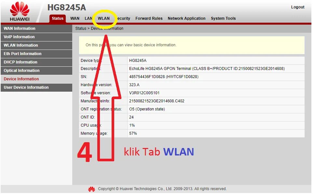Image resolution: width=313 pixels, height=194 pixels.
Task: Click the SN value 485754436F1D0828
Action: pyautogui.click(x=164, y=77)
